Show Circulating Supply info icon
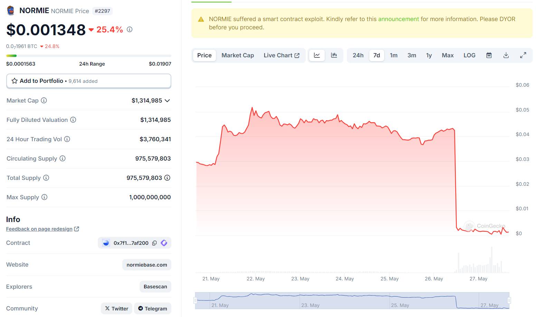The image size is (560, 317). point(63,158)
